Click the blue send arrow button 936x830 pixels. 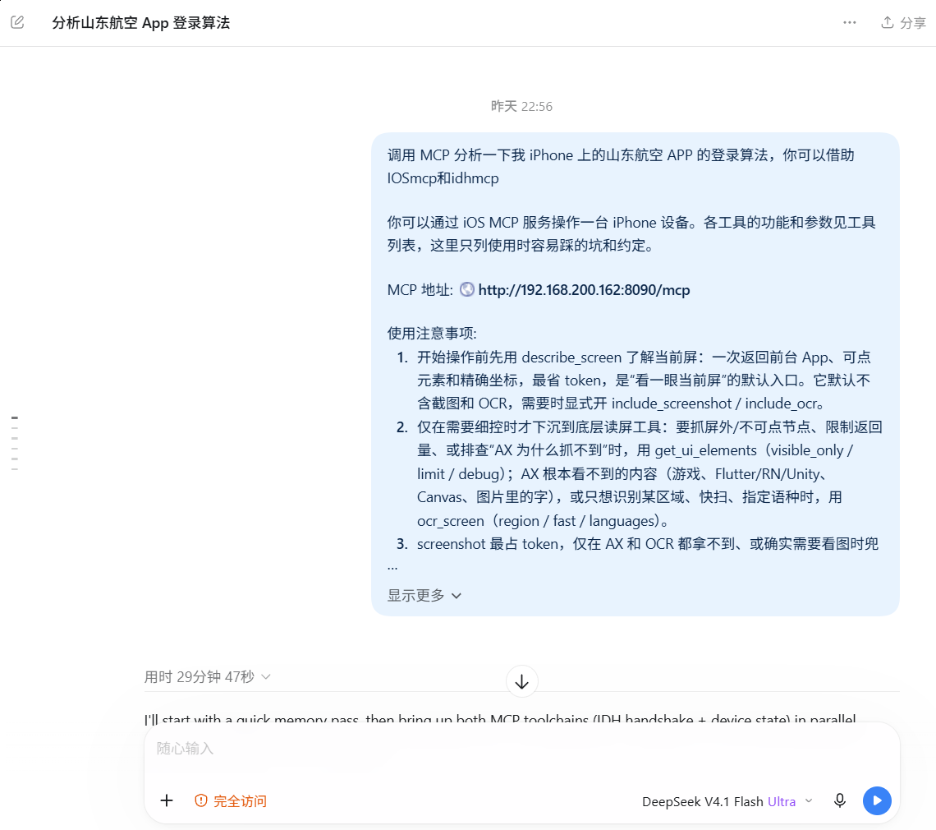(877, 800)
